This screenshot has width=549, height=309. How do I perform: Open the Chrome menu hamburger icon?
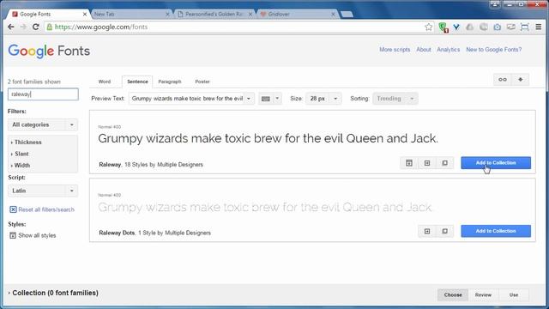[x=539, y=27]
